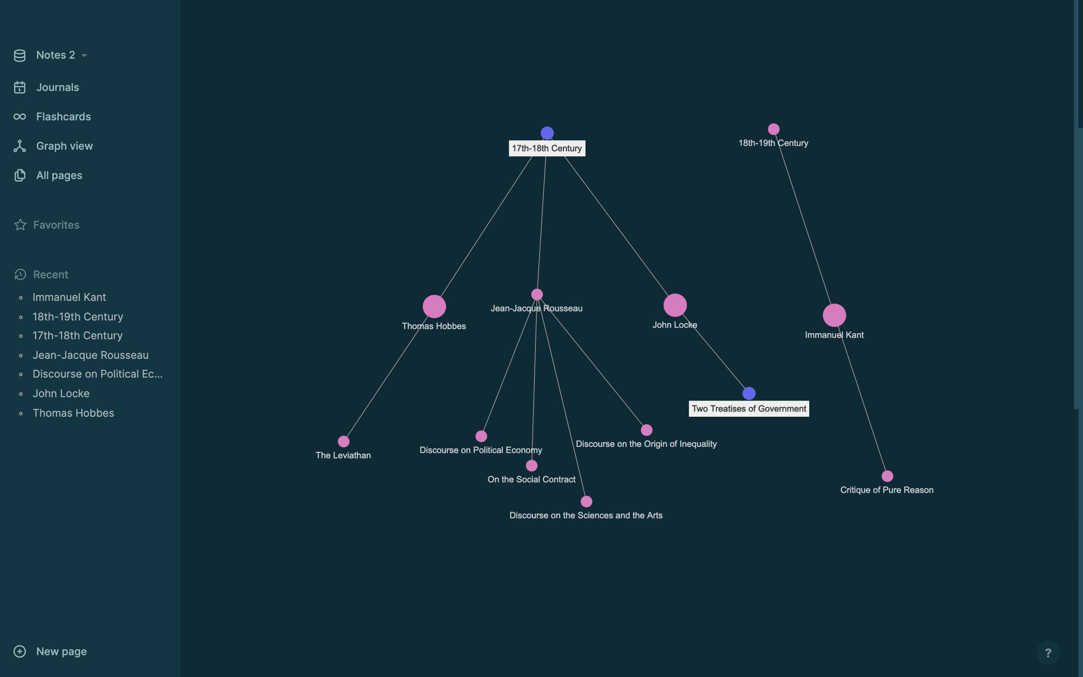Screen dimensions: 1083x677
Task: Select Discourse on the Sciences and Arts node
Action: tap(586, 501)
